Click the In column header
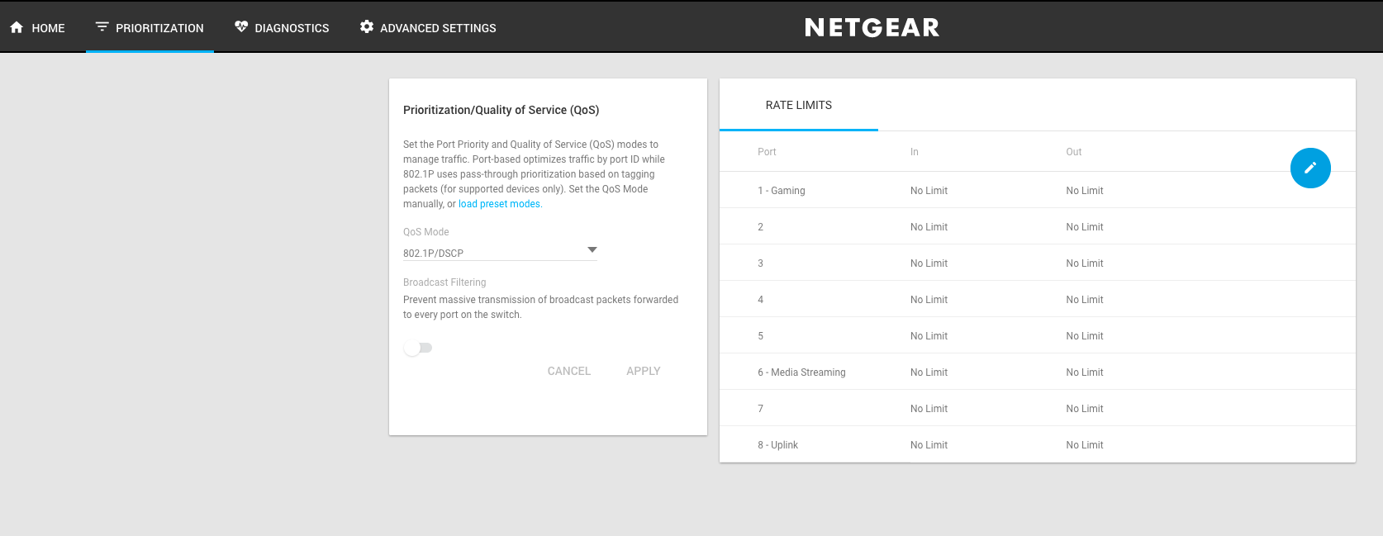Viewport: 1383px width, 536px height. (915, 152)
